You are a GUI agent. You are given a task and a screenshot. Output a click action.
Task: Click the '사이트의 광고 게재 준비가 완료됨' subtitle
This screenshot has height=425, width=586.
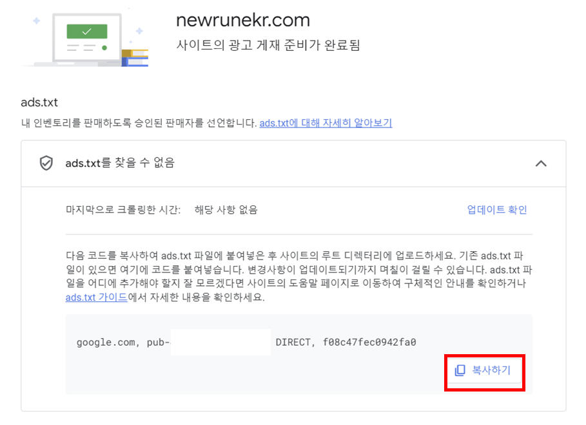tap(268, 45)
